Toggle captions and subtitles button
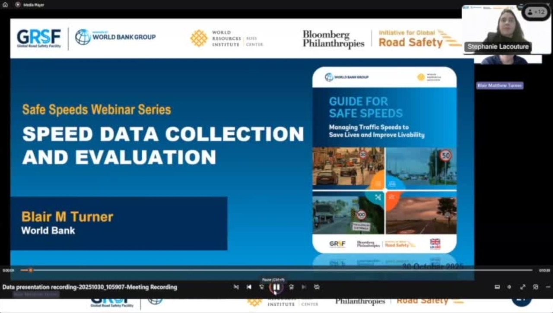Image resolution: width=553 pixels, height=313 pixels. (497, 287)
